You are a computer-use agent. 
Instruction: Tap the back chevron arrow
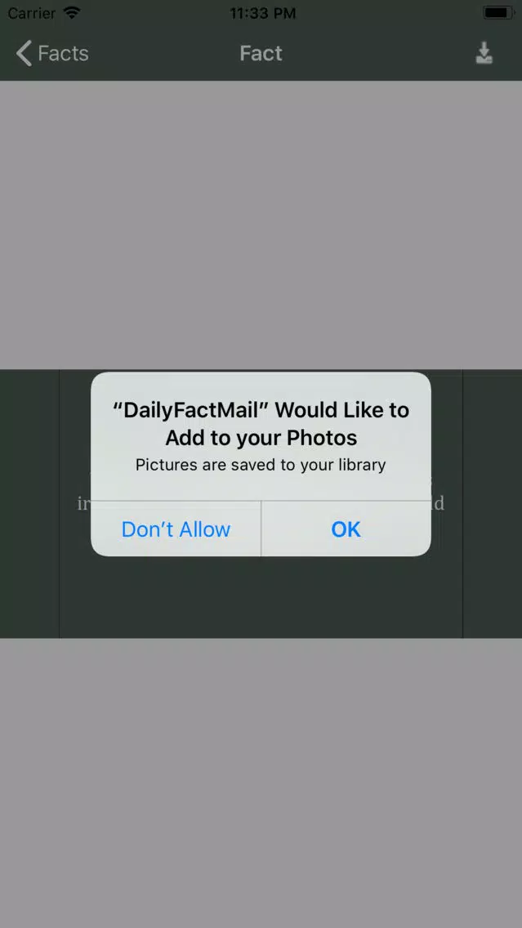(24, 53)
